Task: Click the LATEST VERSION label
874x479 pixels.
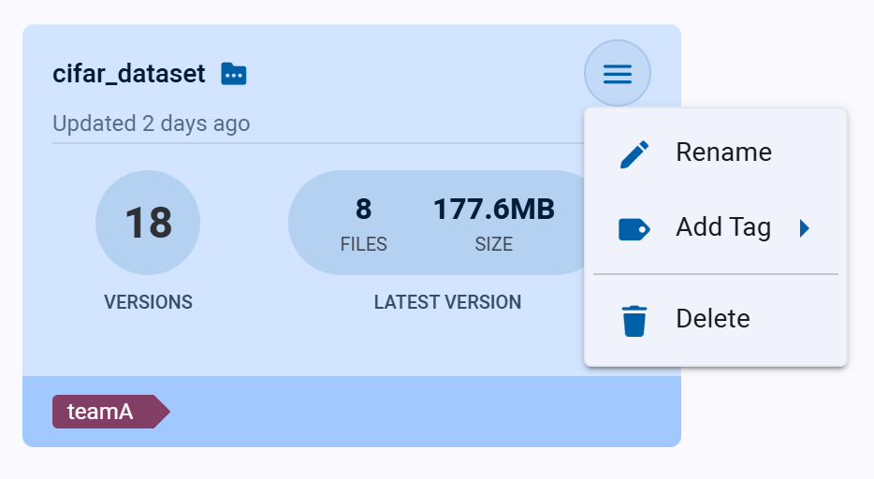Action: point(447,302)
